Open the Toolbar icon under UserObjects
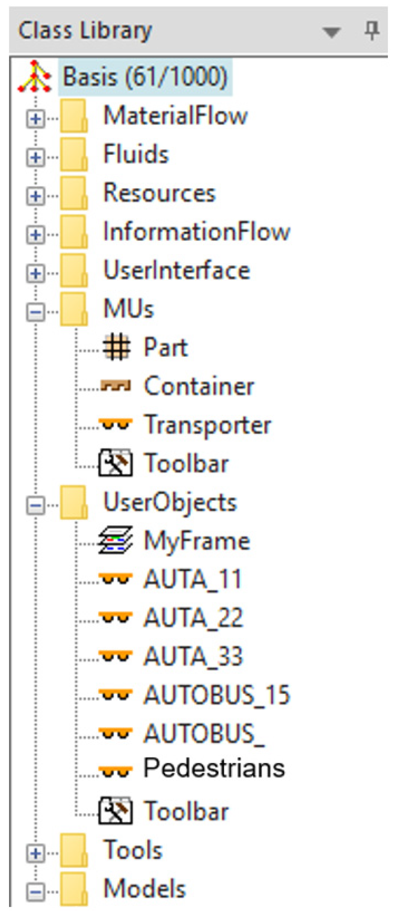This screenshot has height=915, width=396. tap(115, 811)
